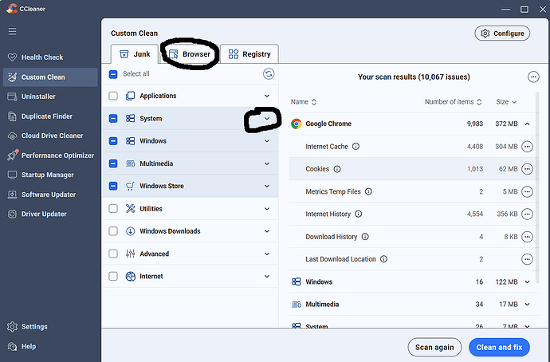Click the Settings gear icon in the sidebar

coord(12,327)
